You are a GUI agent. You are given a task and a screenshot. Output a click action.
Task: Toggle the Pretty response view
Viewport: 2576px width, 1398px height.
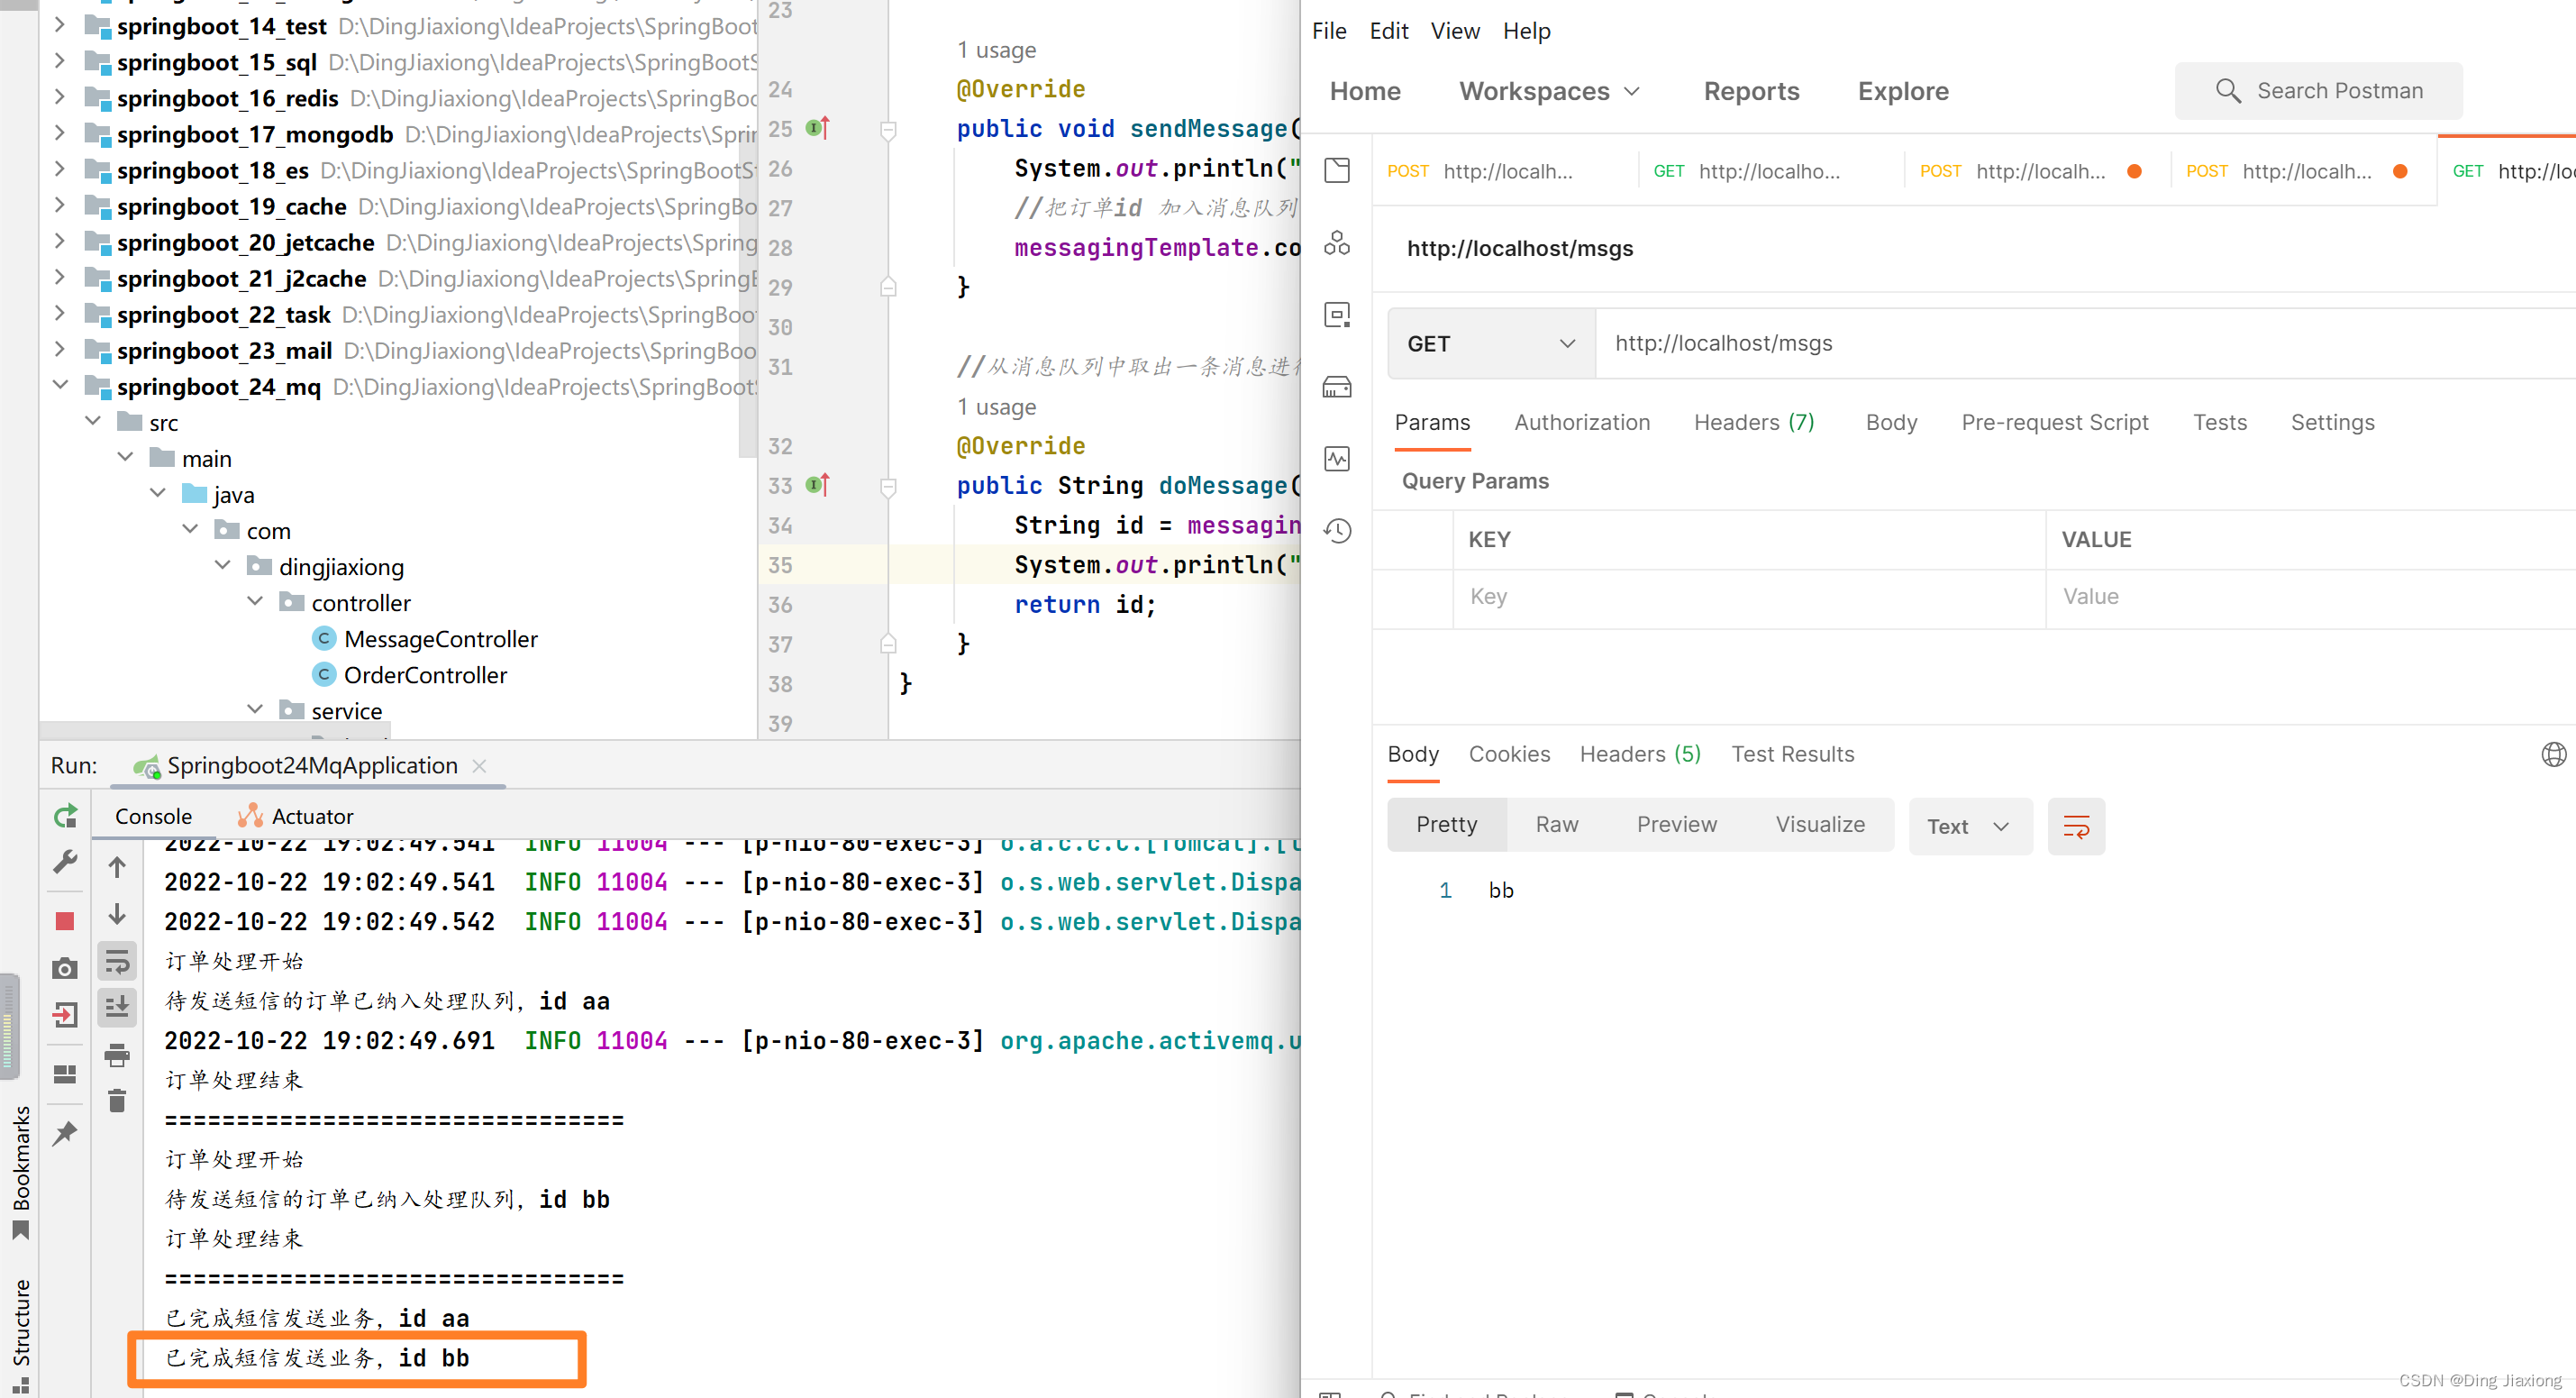[x=1447, y=825]
